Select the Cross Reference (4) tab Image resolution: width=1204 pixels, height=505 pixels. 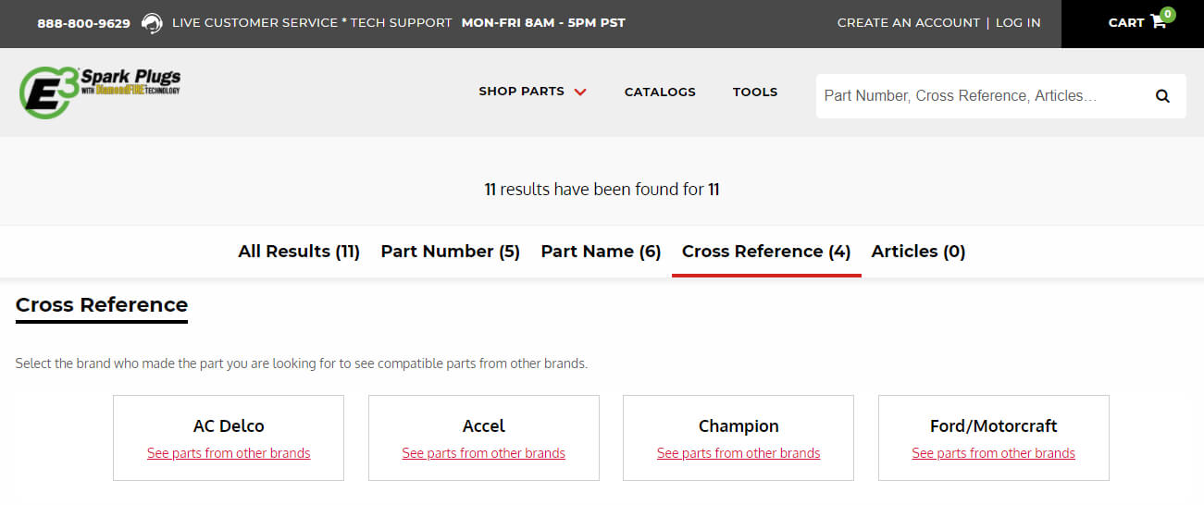coord(766,252)
